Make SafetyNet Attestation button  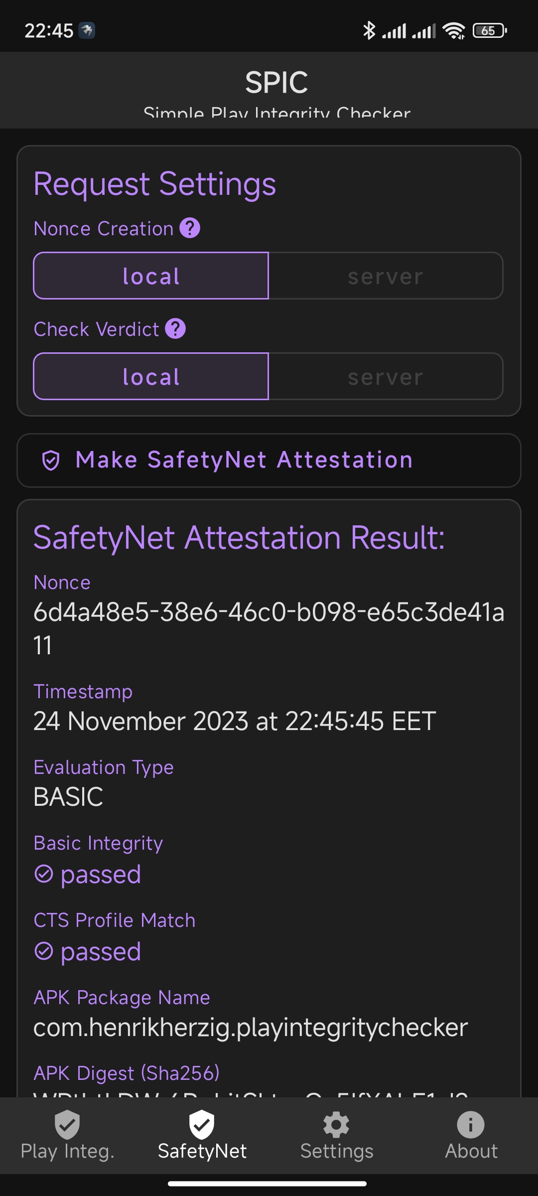[269, 460]
